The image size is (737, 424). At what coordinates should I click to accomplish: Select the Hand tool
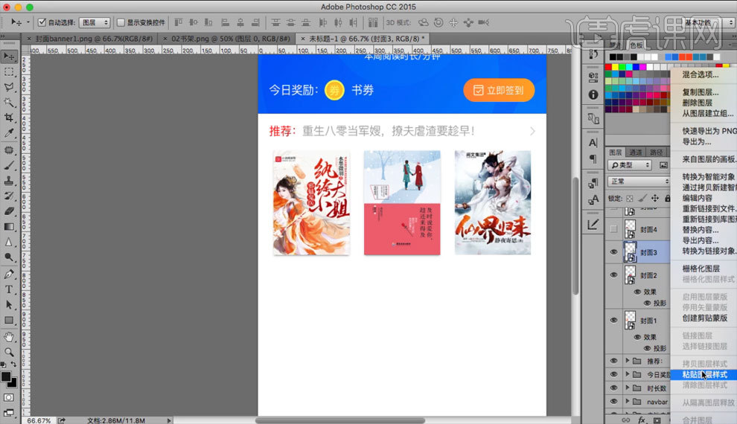(9, 337)
